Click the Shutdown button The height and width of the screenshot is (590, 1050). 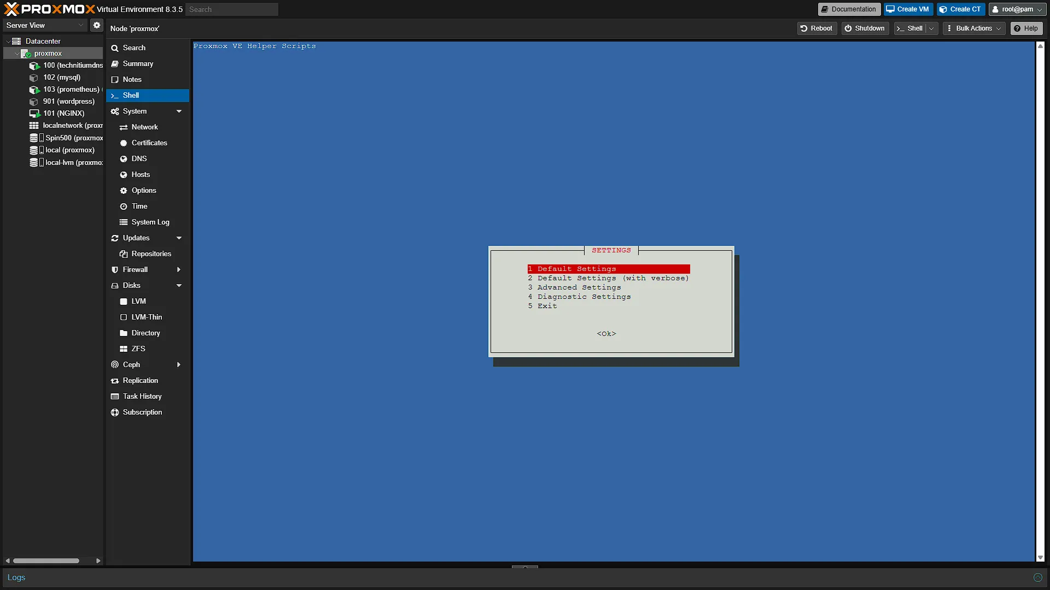[x=865, y=28]
